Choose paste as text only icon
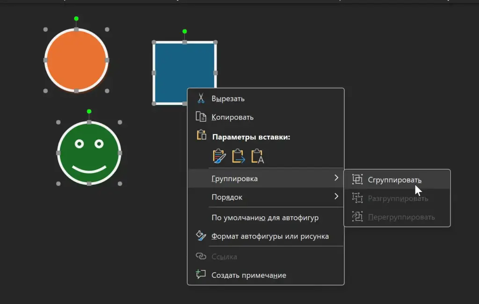 point(257,156)
